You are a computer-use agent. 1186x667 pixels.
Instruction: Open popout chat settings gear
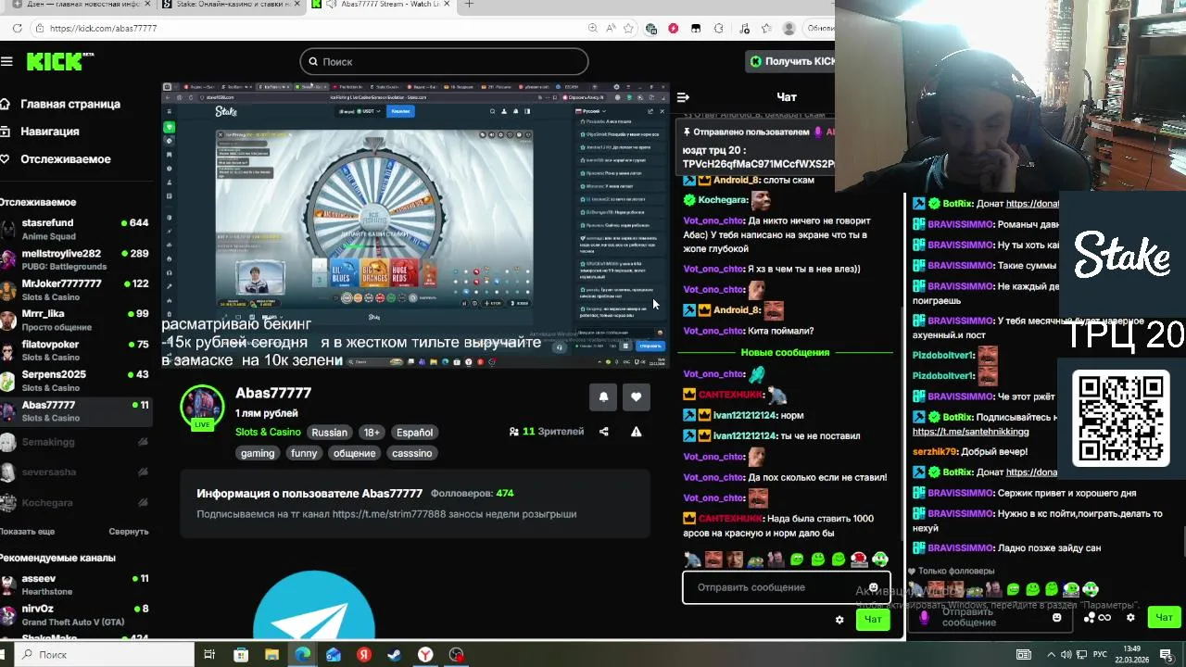click(1130, 617)
